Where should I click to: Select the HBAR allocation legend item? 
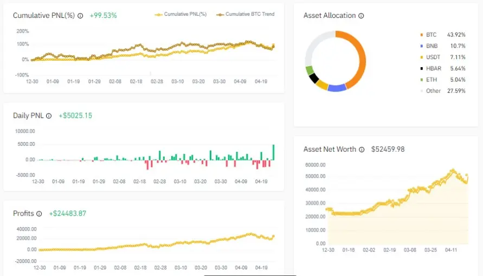pyautogui.click(x=443, y=68)
